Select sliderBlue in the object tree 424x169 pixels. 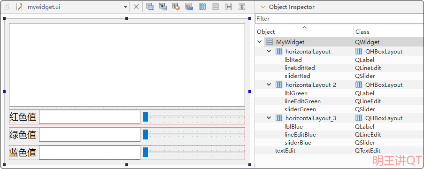coord(298,143)
